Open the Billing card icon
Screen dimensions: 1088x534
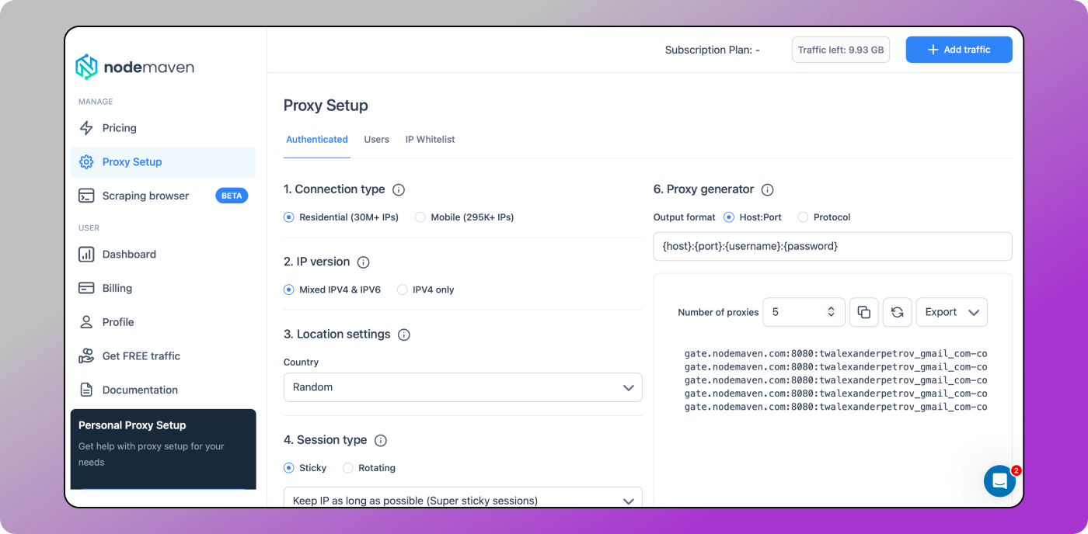coord(86,287)
